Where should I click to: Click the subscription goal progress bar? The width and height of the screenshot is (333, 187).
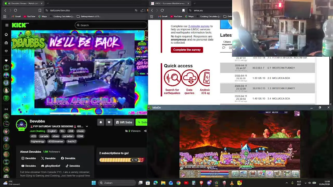(x=122, y=160)
